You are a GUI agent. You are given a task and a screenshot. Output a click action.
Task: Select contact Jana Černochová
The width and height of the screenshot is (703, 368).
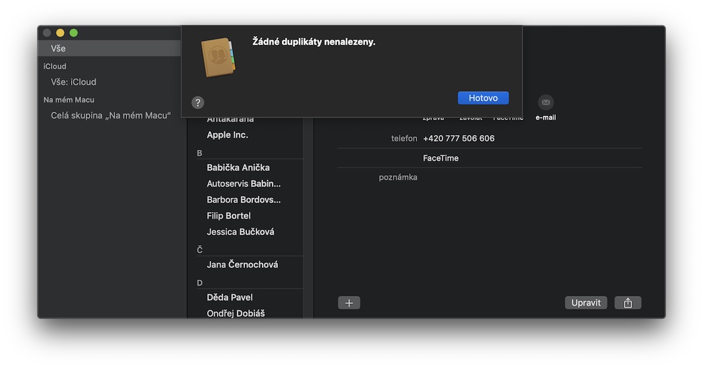pos(242,265)
